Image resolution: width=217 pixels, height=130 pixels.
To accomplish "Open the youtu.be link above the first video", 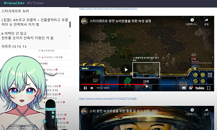I will [x=108, y=9].
